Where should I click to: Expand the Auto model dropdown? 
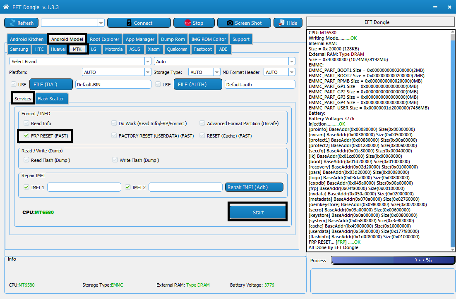(x=292, y=61)
